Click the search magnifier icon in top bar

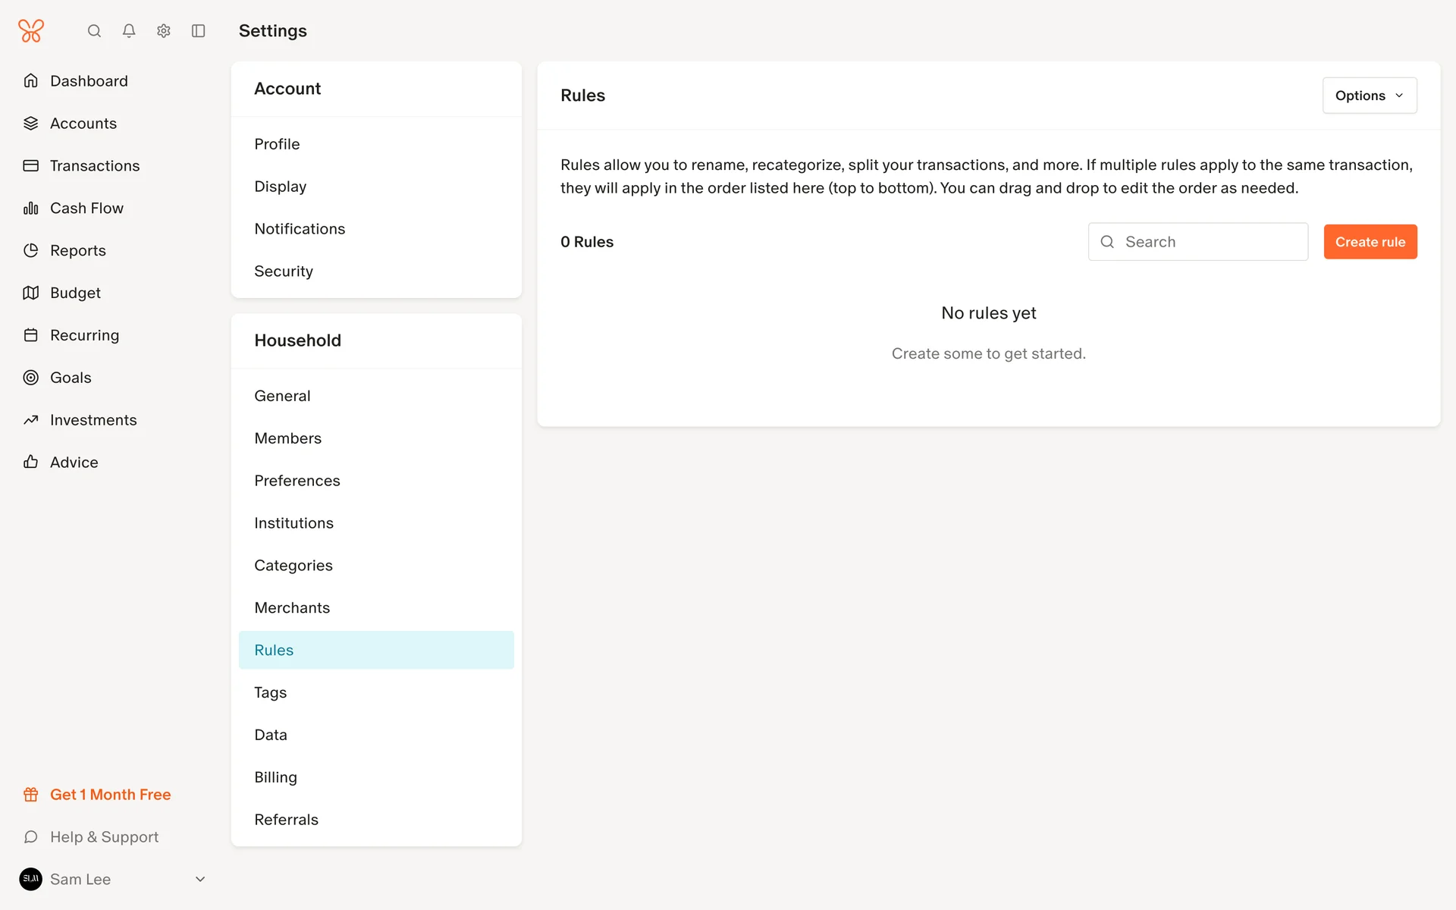point(94,31)
